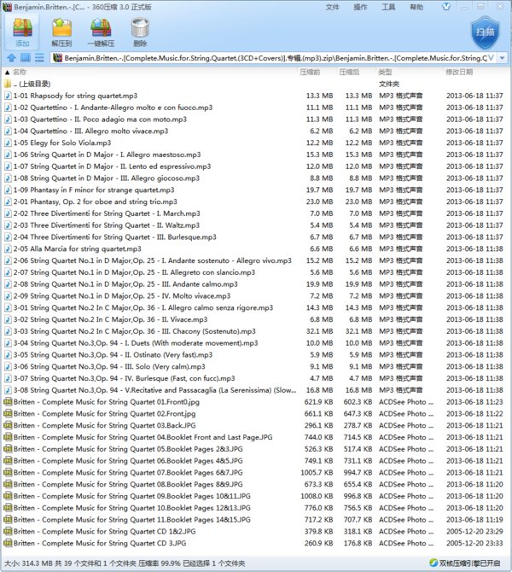Select 3-07 Quartet No.3 IV. Burlesque file

pos(256,378)
